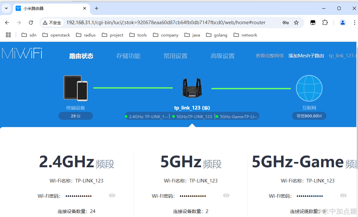Open the Chrome three-dot menu

point(354,23)
